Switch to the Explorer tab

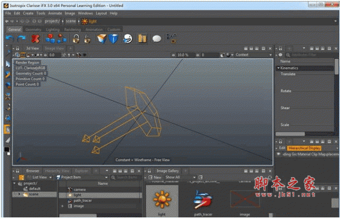(x=82, y=171)
